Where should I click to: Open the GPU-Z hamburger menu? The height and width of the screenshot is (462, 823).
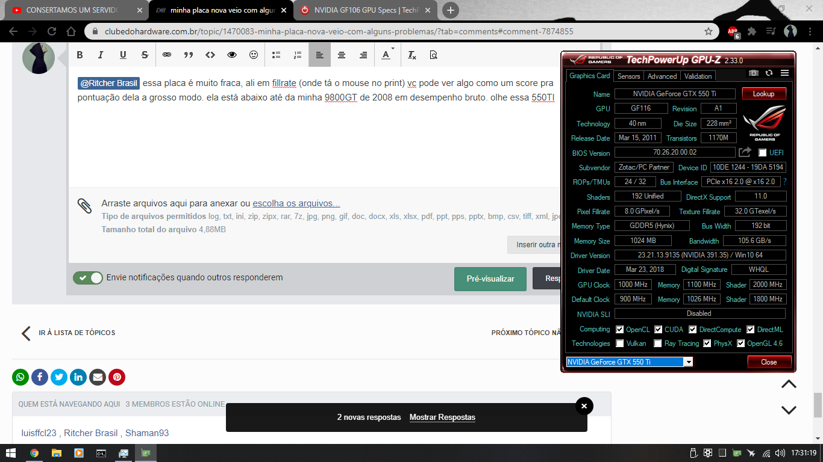click(784, 73)
